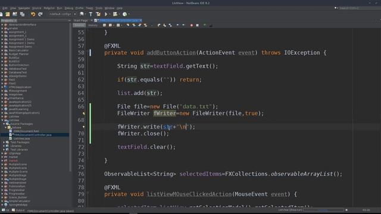The image size is (381, 214).
Task: Click the Profile Project icon
Action: (124, 14)
